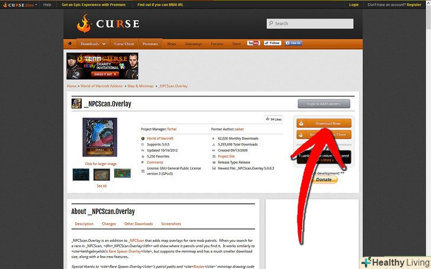Expand the Downloads dropdown menu
431x269 pixels.
[93, 44]
